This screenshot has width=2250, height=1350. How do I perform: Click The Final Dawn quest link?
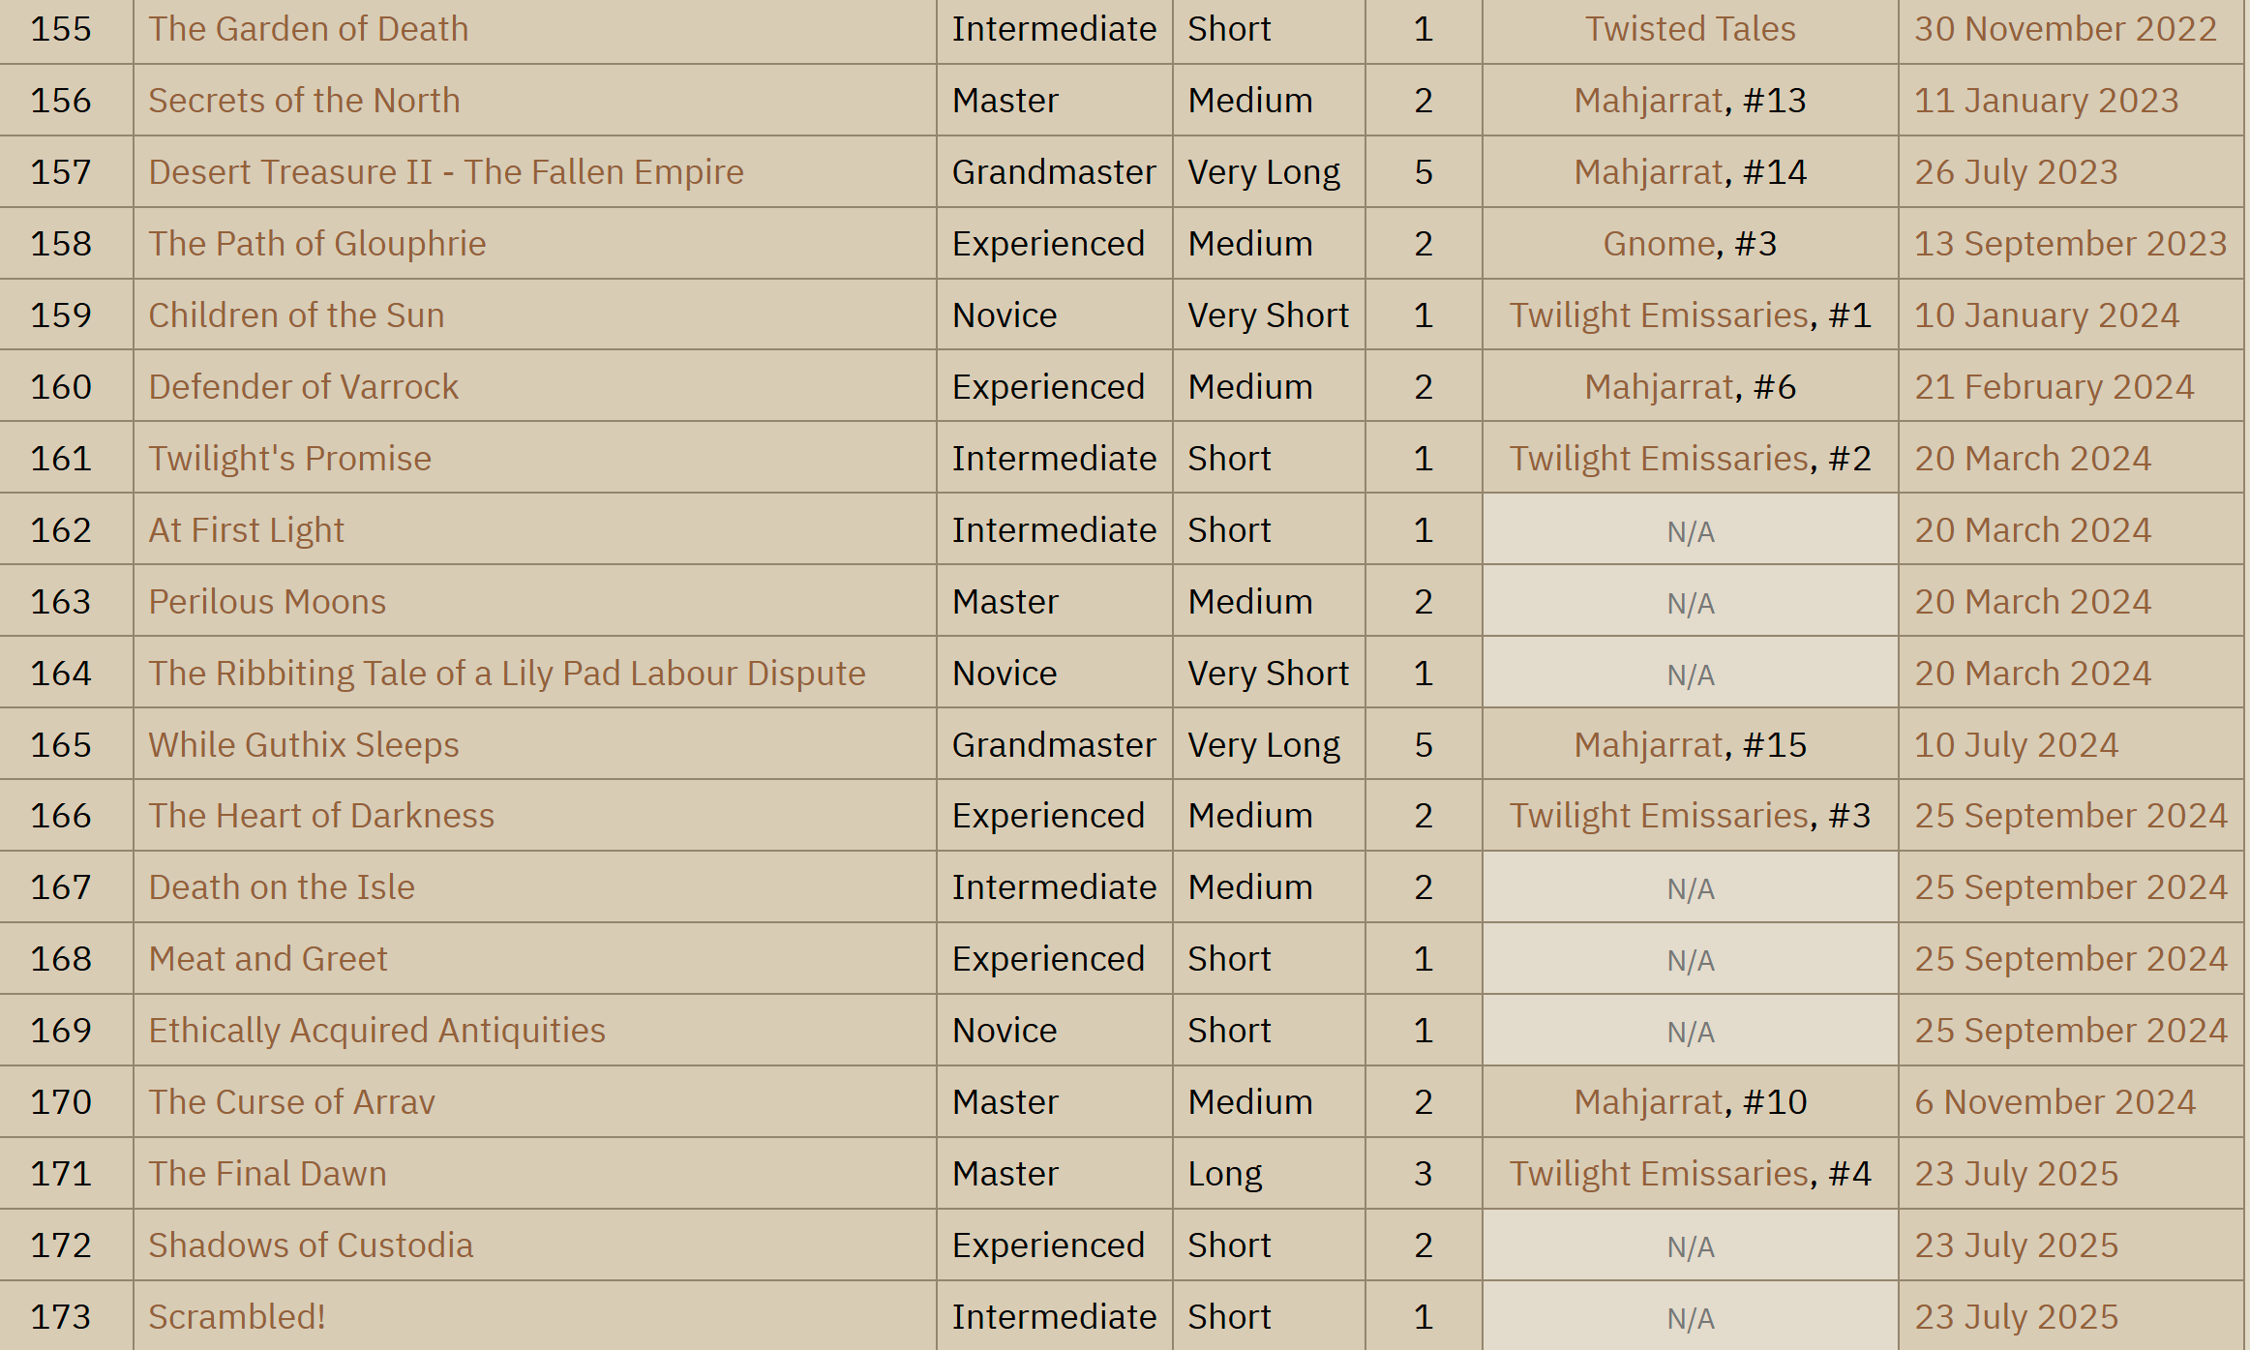(267, 1174)
